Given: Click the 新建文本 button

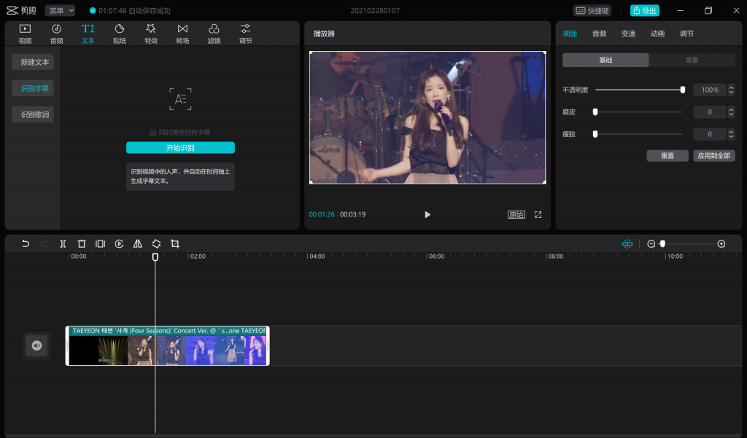Looking at the screenshot, I should (33, 63).
